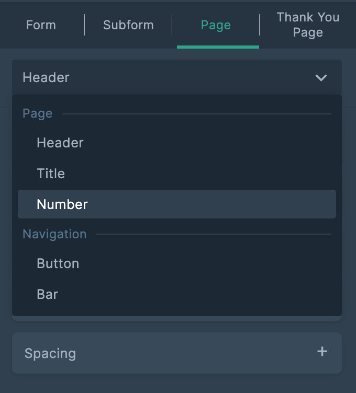
Task: Choose Button under Navigation group
Action: point(58,263)
